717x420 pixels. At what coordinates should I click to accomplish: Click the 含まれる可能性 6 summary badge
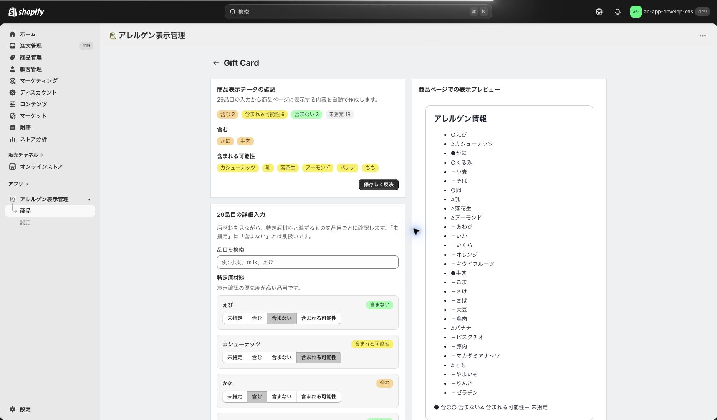[x=265, y=115]
